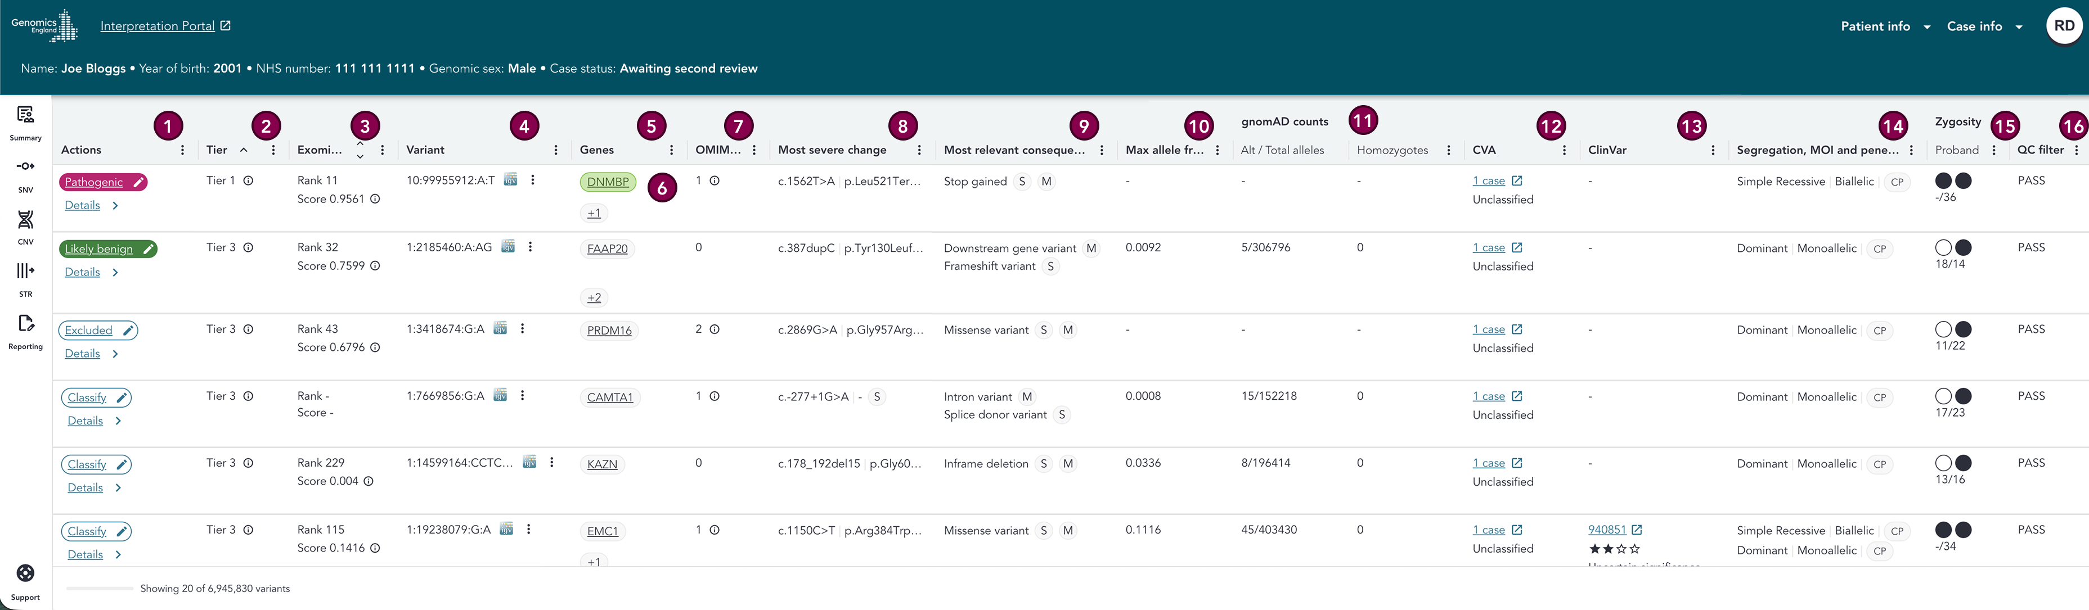Viewport: 2089px width, 610px height.
Task: Open the Genes column options menu
Action: [x=671, y=150]
